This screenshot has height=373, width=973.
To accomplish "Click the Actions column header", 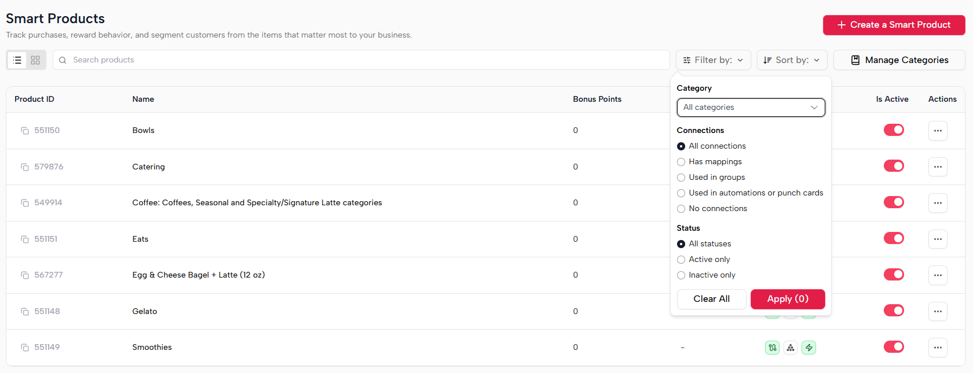I will (x=942, y=99).
